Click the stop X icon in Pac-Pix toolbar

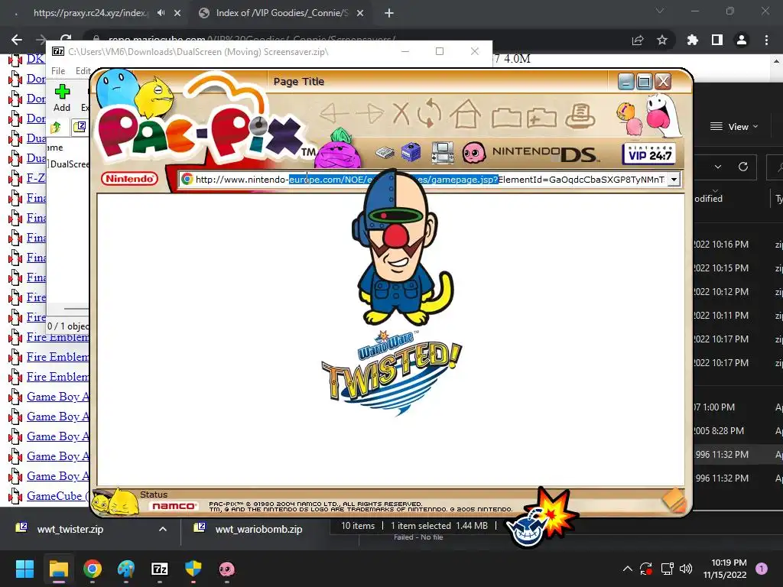tap(401, 113)
